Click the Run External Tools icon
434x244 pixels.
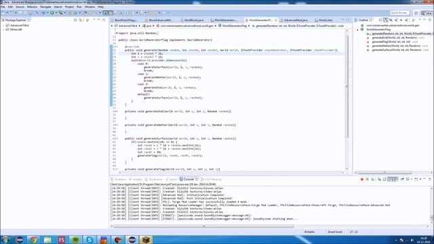tap(60, 13)
